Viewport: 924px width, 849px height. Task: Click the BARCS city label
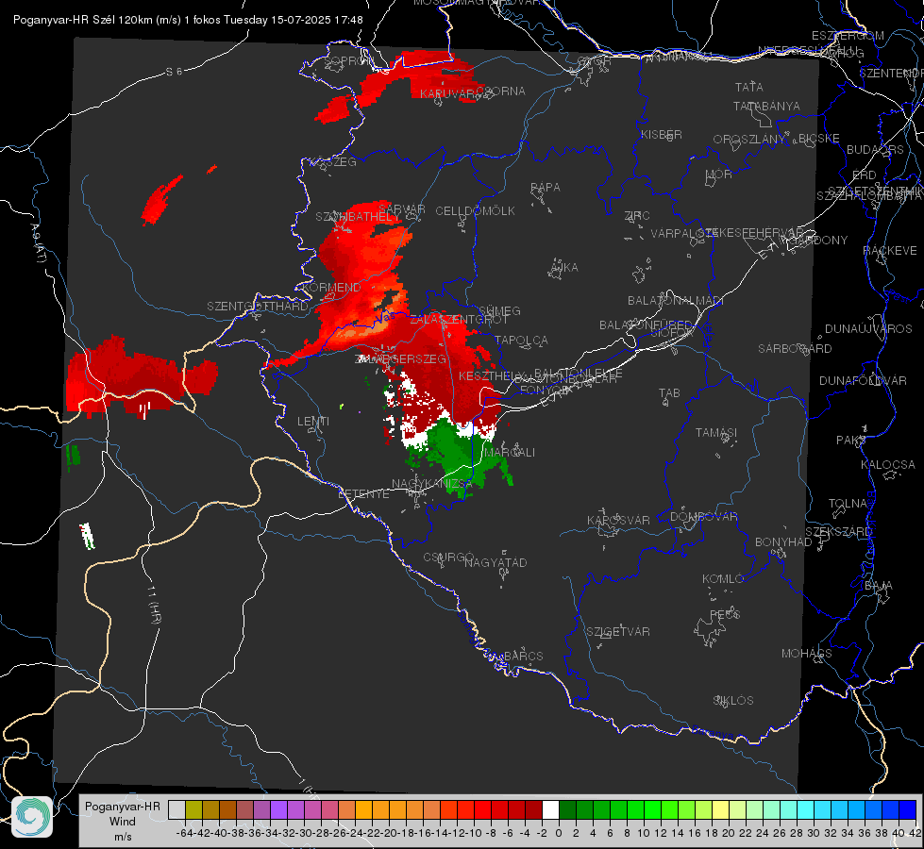[x=523, y=656]
